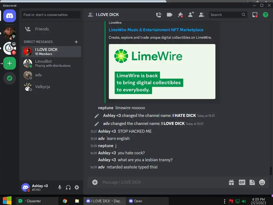Image resolution: width=273 pixels, height=205 pixels.
Task: Click the search magnifier icon
Action: click(x=244, y=15)
